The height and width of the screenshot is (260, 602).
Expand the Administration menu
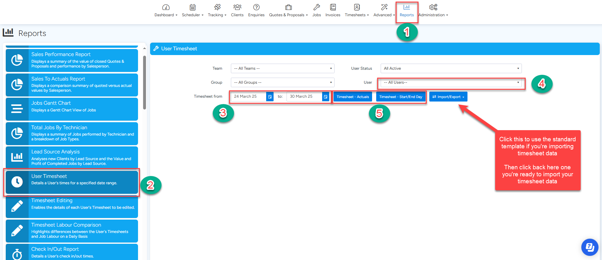[x=433, y=11]
